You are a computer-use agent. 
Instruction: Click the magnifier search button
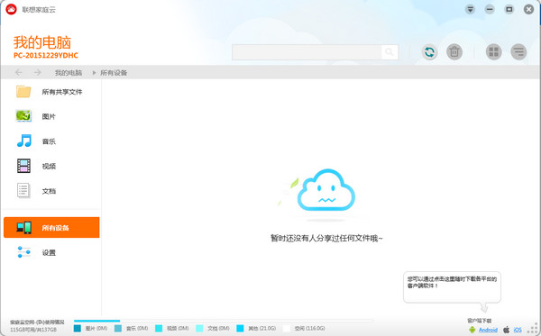[x=390, y=52]
